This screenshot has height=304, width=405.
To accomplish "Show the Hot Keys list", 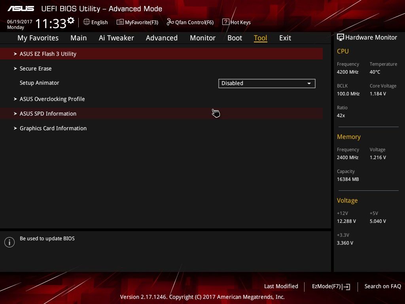I will (237, 22).
